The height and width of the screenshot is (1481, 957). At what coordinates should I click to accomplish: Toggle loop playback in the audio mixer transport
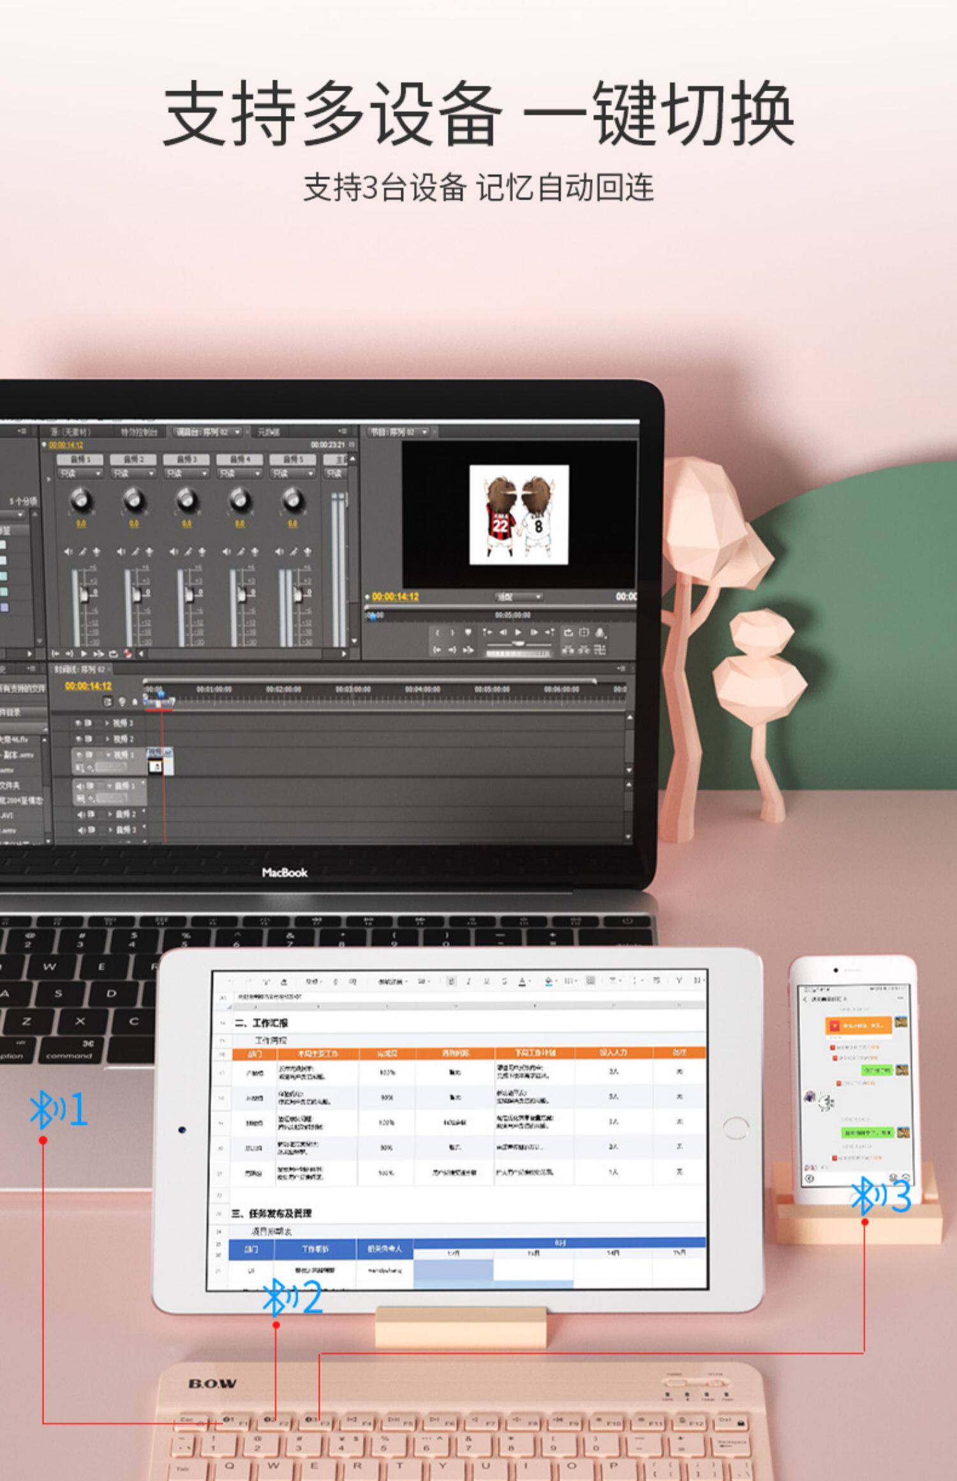point(113,654)
